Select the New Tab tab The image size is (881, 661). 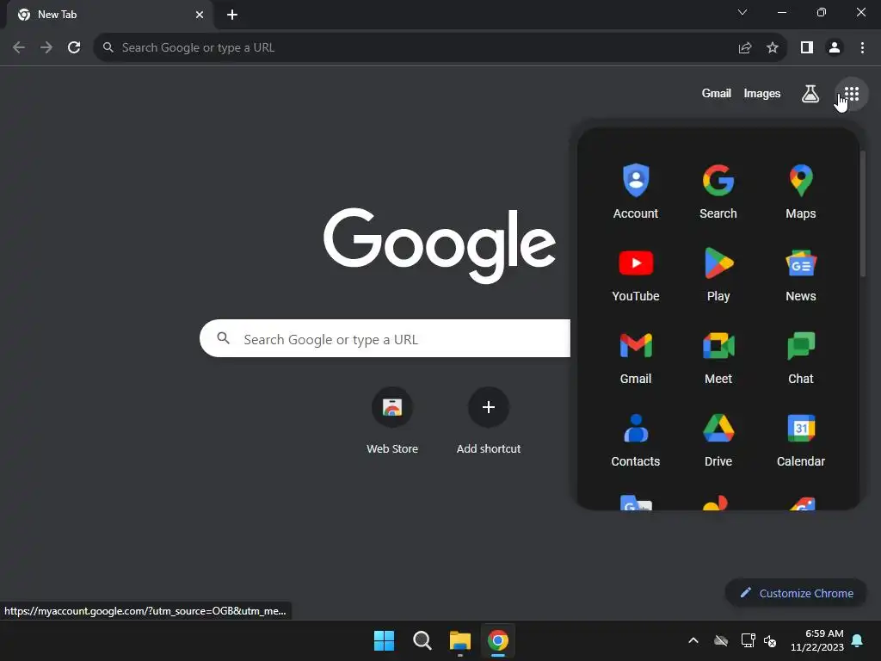tap(109, 15)
